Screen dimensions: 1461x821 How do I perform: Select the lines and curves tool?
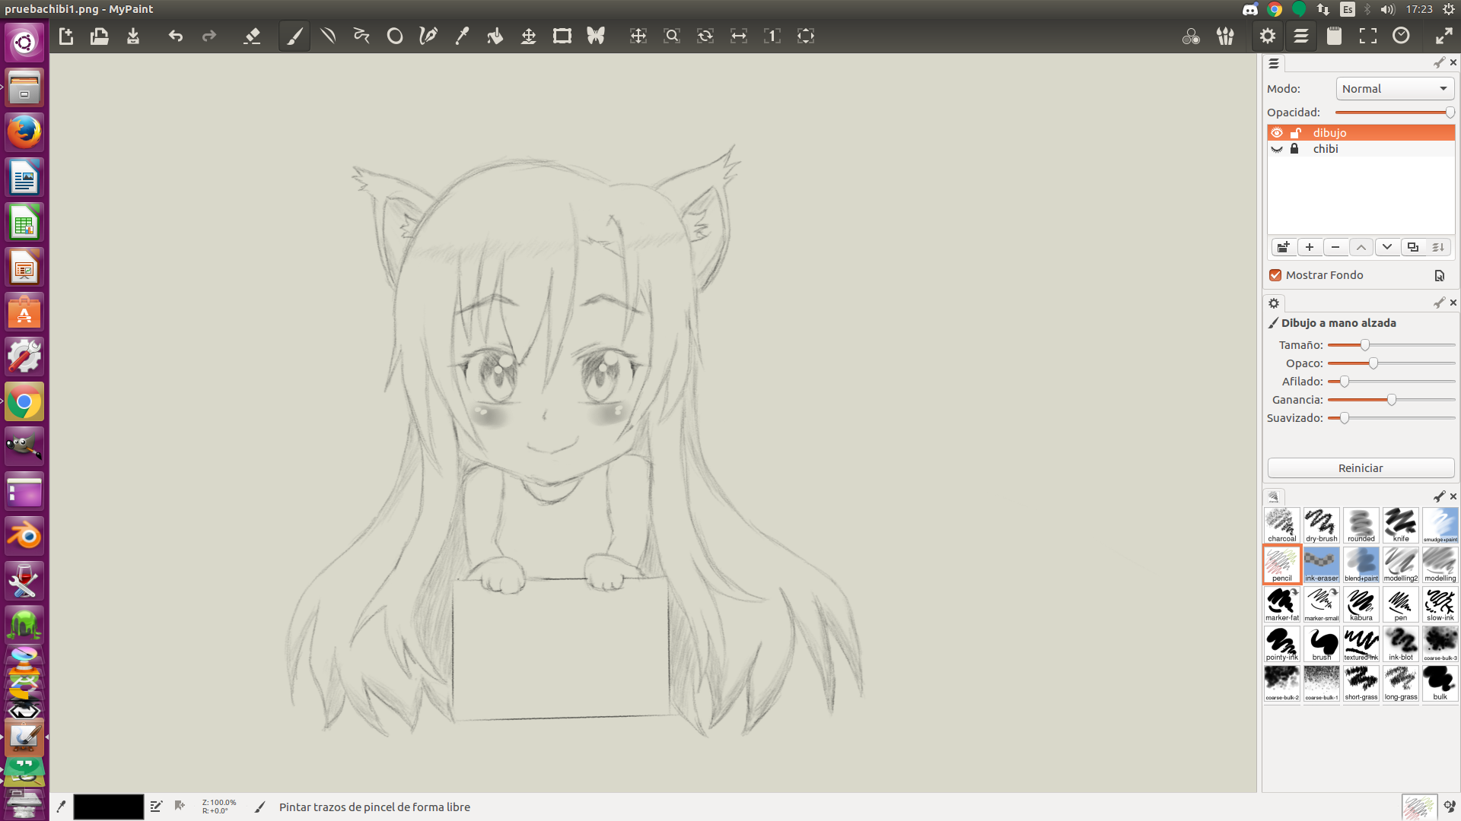(328, 36)
